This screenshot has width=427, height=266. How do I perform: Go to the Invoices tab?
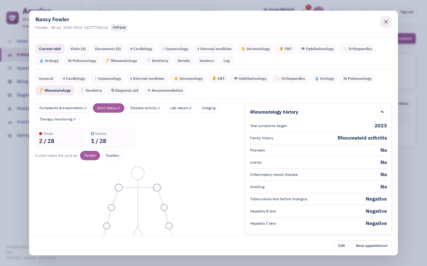tap(207, 61)
